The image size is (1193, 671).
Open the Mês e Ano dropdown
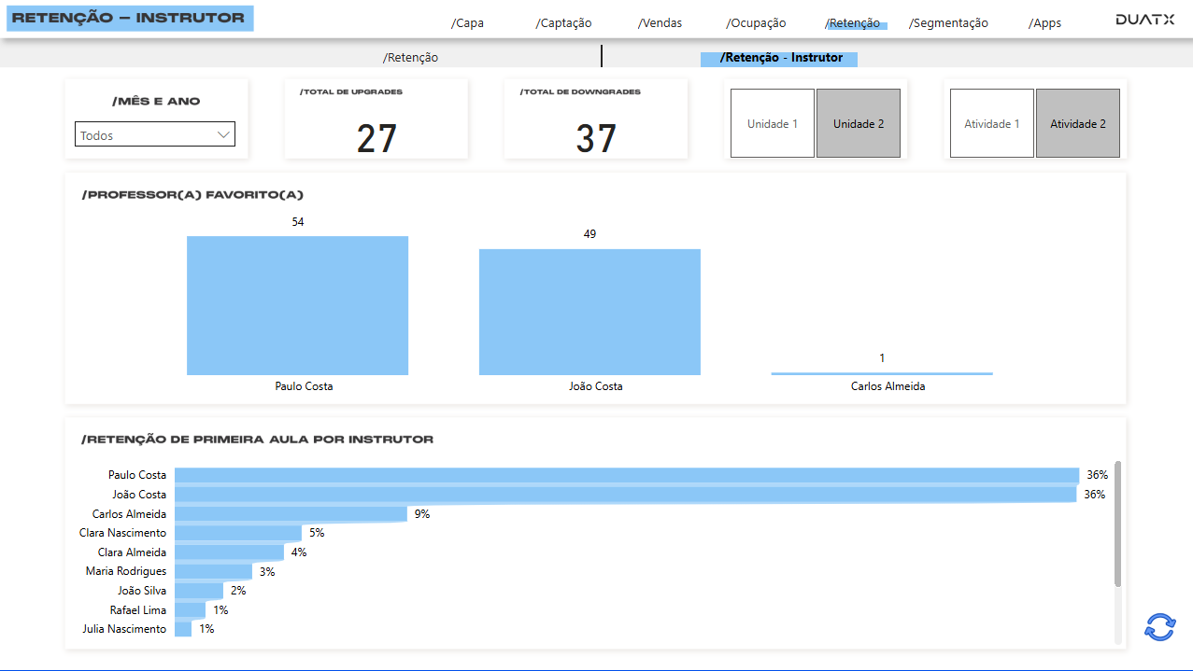click(x=154, y=133)
